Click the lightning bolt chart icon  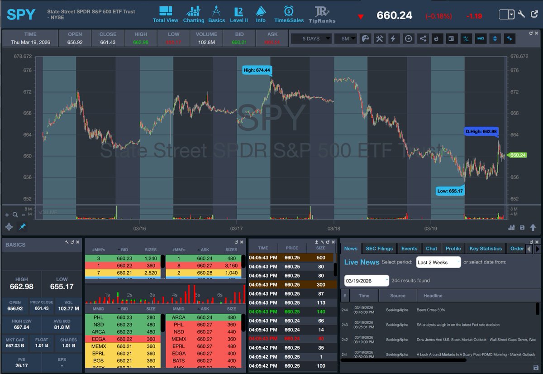click(393, 38)
